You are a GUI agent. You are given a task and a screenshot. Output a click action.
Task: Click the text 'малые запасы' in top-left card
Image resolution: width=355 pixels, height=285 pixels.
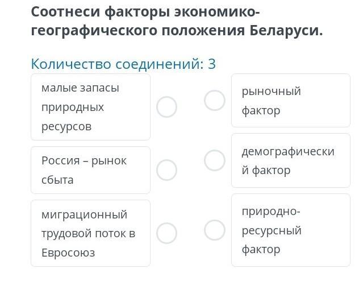pyautogui.click(x=81, y=88)
